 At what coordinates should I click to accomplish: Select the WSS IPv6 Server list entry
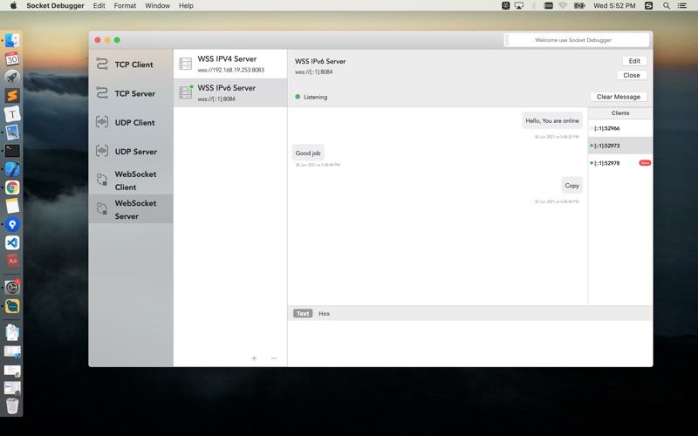(230, 93)
